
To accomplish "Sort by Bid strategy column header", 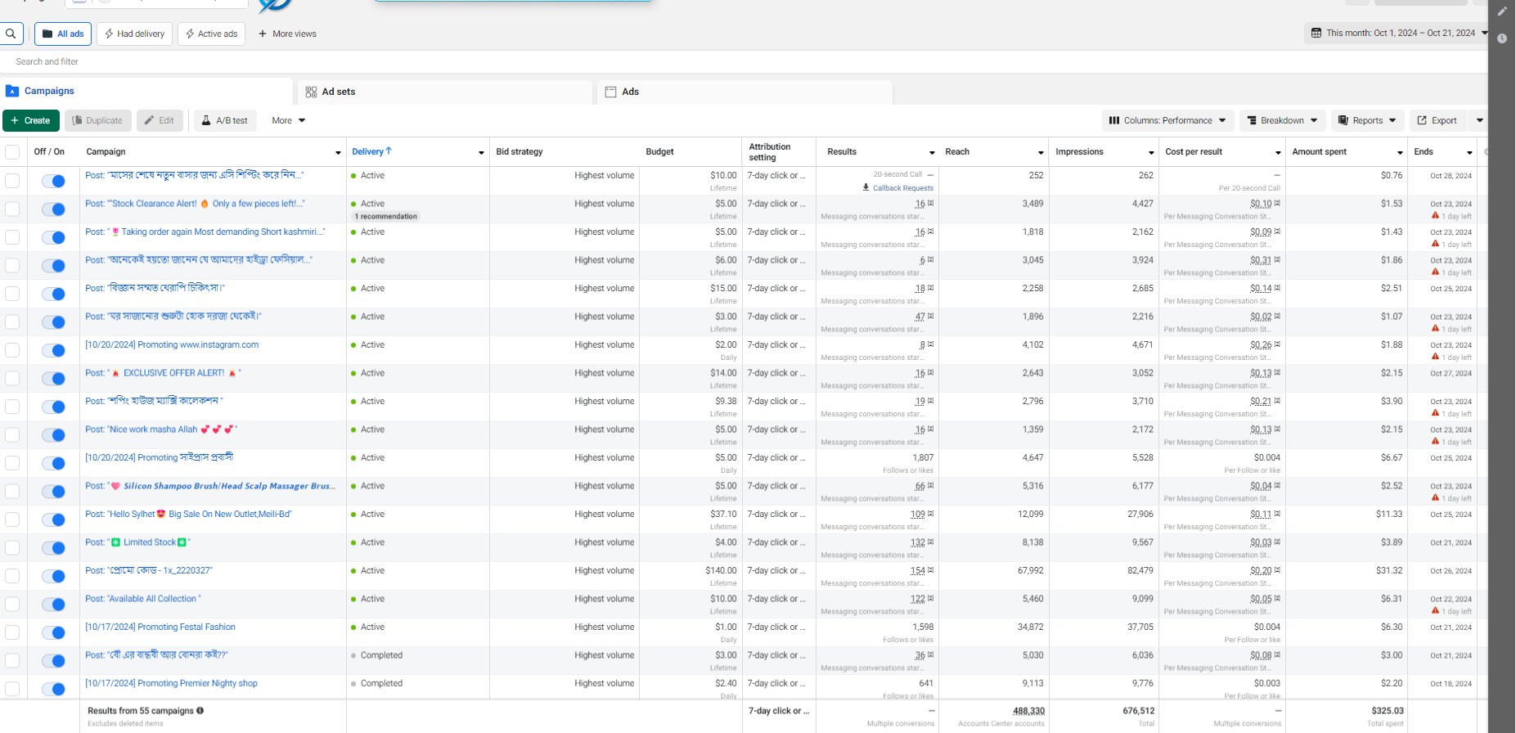I will coord(520,151).
